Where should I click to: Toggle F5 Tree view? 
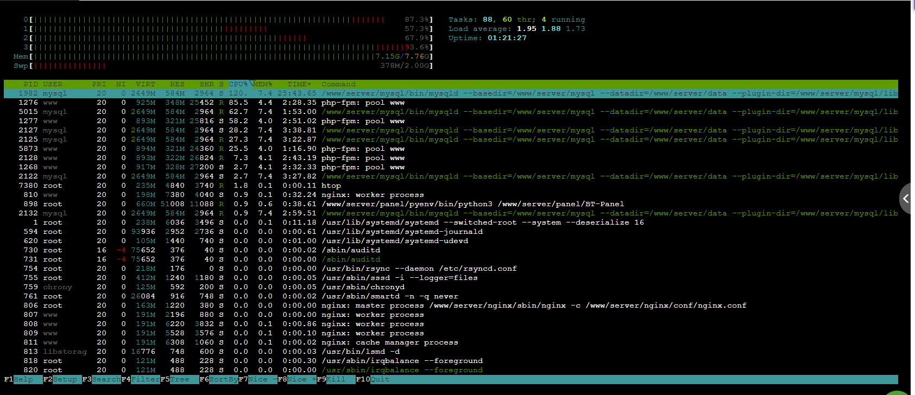(x=180, y=379)
